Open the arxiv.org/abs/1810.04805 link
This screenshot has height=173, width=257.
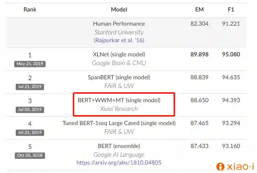[x=119, y=162]
